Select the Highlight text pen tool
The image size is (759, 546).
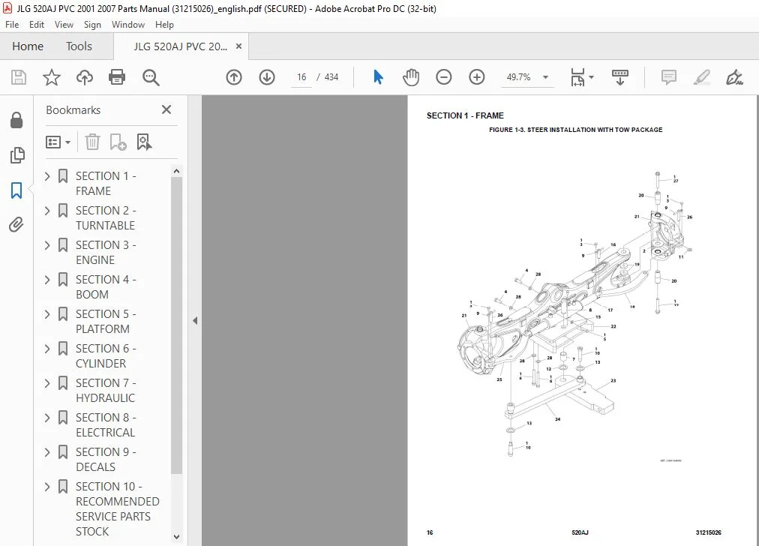pos(701,77)
